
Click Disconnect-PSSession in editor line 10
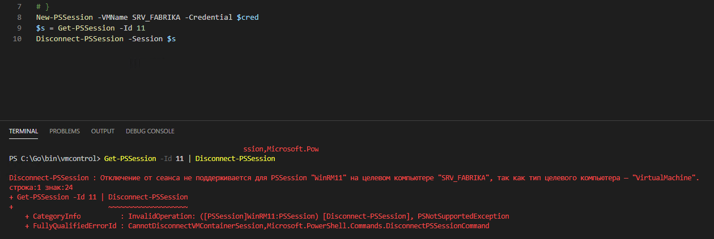[79, 39]
